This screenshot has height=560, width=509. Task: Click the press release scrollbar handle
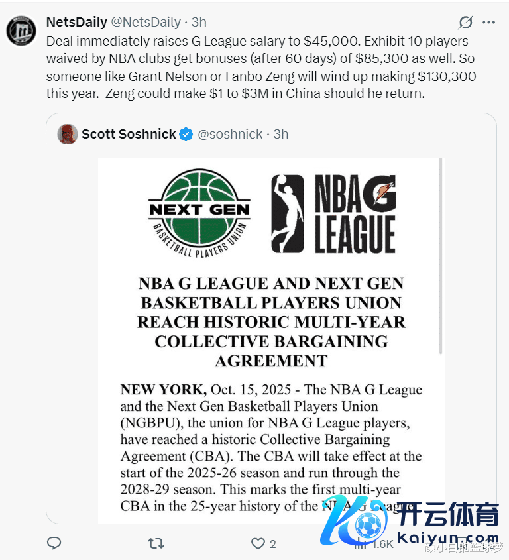point(441,256)
